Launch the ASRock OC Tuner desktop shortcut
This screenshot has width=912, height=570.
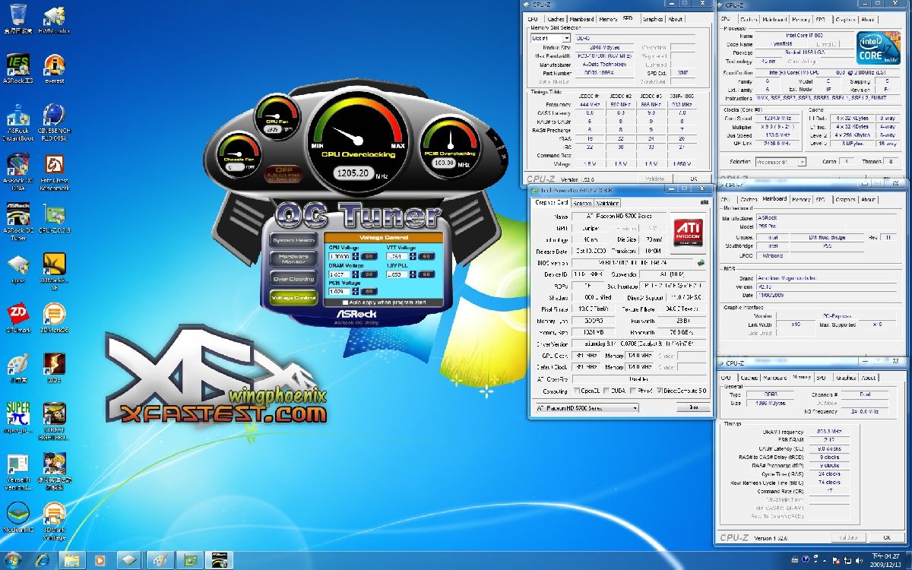[17, 221]
